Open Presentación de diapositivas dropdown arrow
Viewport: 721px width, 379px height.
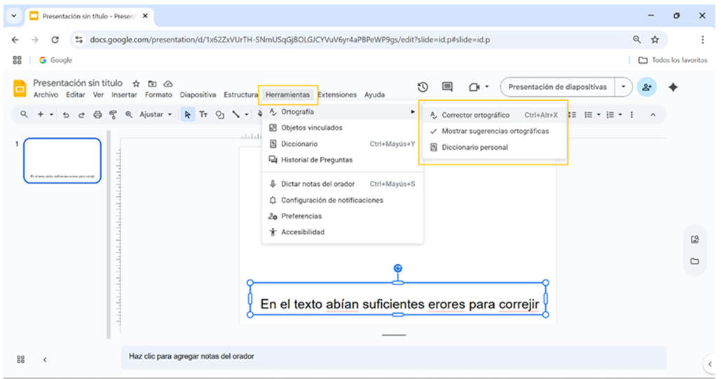pyautogui.click(x=624, y=87)
